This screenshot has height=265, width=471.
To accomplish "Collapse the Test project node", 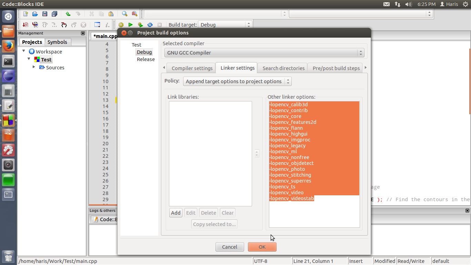I will pyautogui.click(x=29, y=59).
